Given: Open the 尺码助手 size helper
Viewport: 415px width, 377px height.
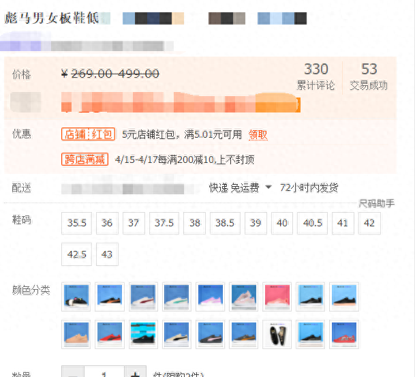Looking at the screenshot, I should pos(378,204).
